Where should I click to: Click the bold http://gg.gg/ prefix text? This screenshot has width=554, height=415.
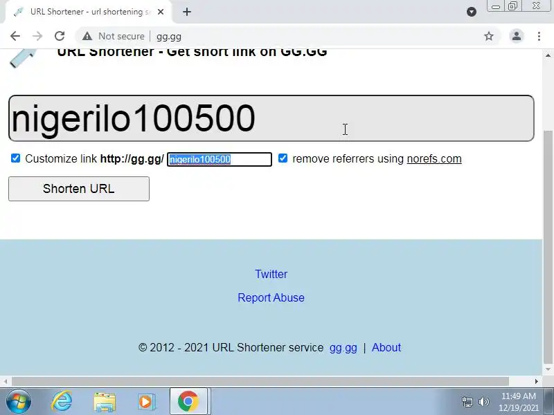pos(132,159)
